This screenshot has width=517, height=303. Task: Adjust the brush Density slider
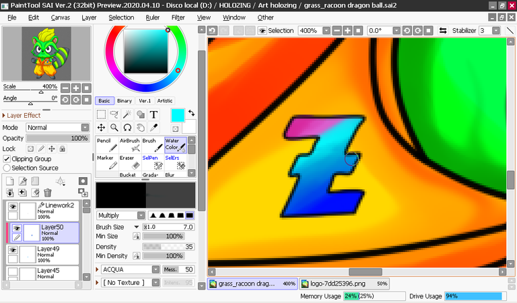[168, 246]
